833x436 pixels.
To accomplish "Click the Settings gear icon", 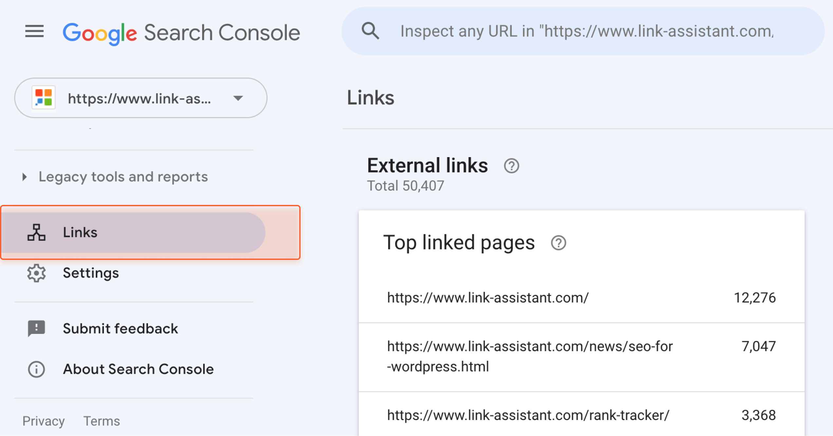I will pos(36,273).
